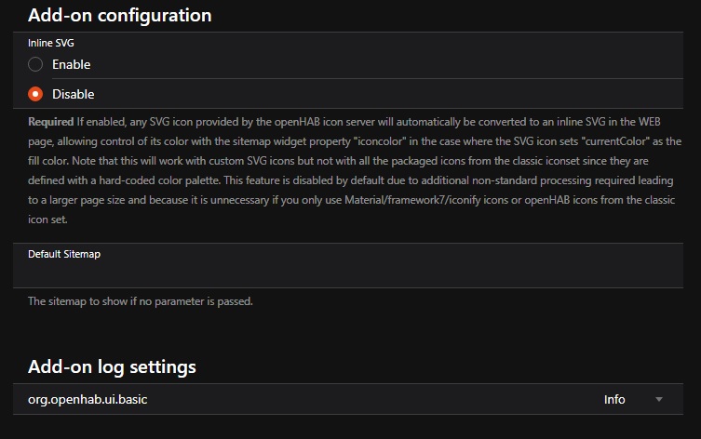This screenshot has width=701, height=439.
Task: Click the sitemap help text about no parameter
Action: coord(141,301)
